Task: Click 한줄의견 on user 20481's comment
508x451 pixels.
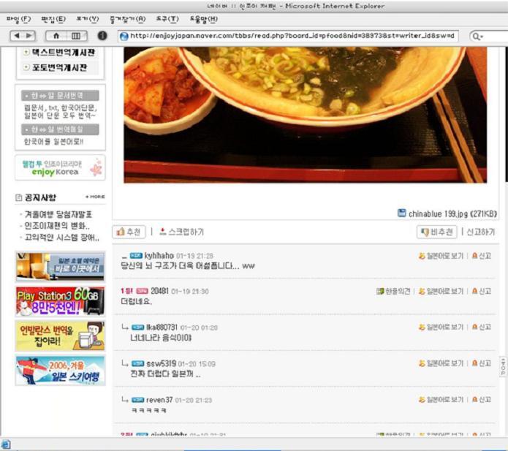Action: [x=394, y=291]
